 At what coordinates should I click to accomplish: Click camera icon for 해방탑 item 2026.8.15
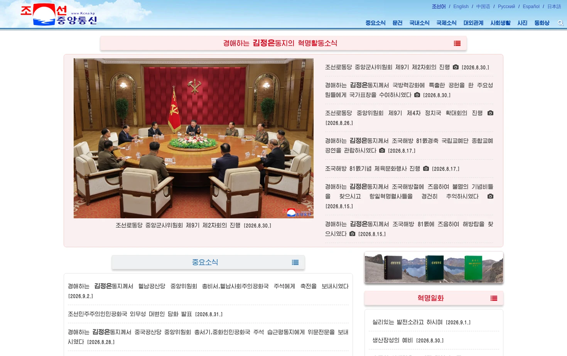click(x=352, y=234)
